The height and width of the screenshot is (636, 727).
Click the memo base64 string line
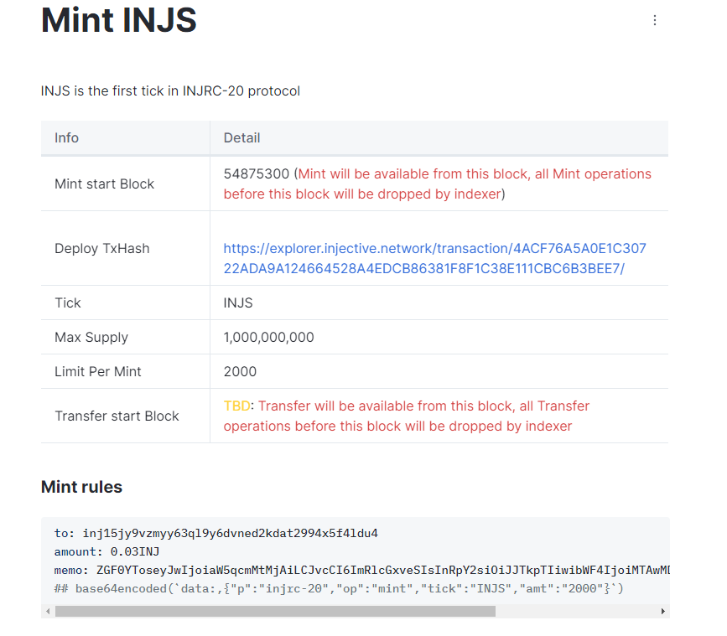[361, 571]
